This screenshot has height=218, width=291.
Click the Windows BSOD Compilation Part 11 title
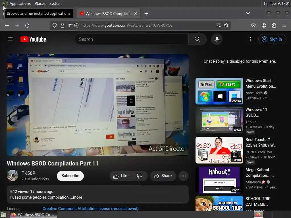[53, 163]
